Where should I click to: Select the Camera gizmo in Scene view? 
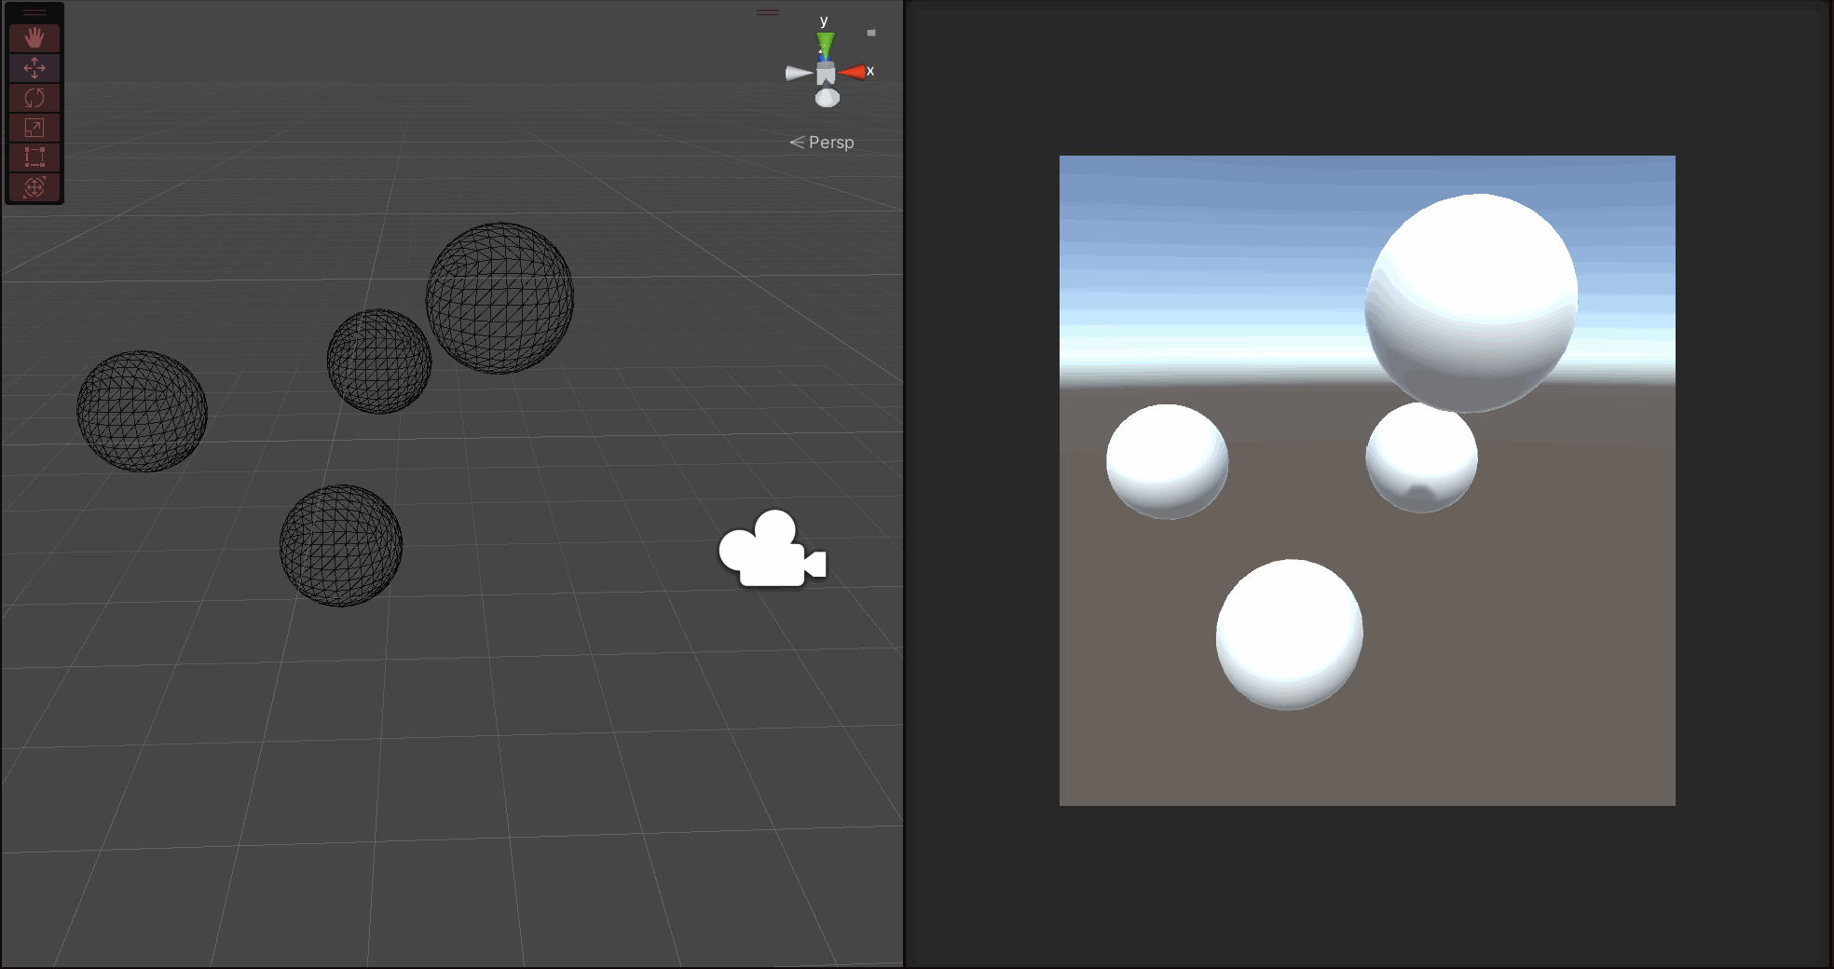773,550
